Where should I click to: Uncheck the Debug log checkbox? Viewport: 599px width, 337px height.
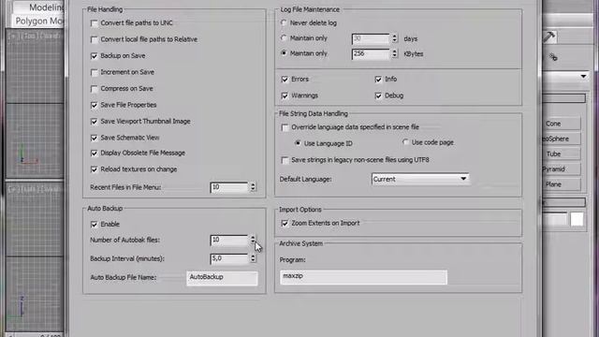[378, 95]
